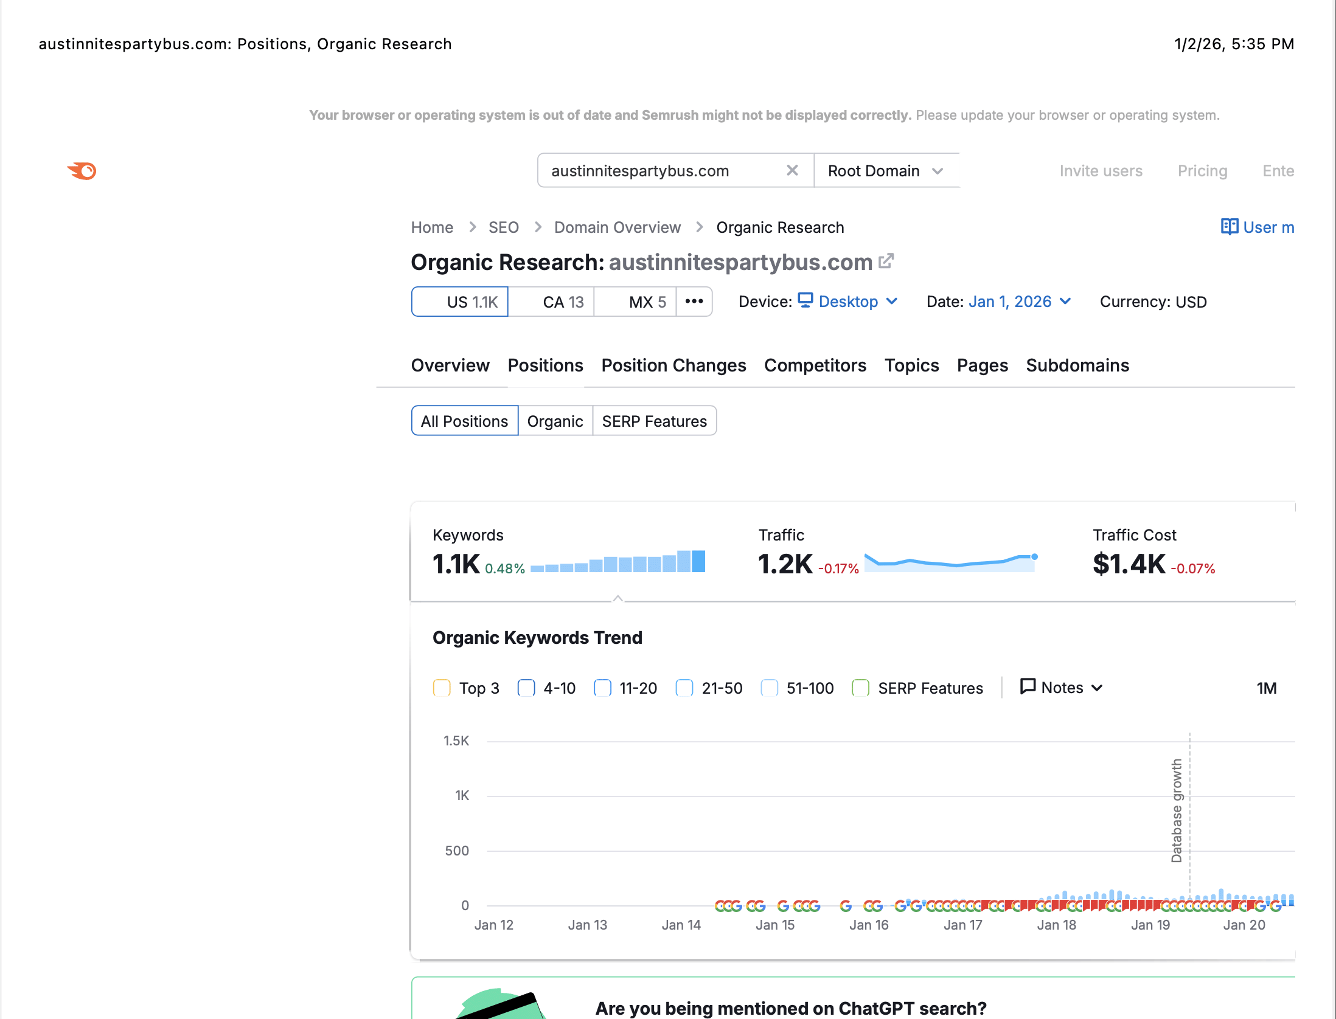
Task: Open the three-dots more countries menu
Action: click(x=694, y=302)
